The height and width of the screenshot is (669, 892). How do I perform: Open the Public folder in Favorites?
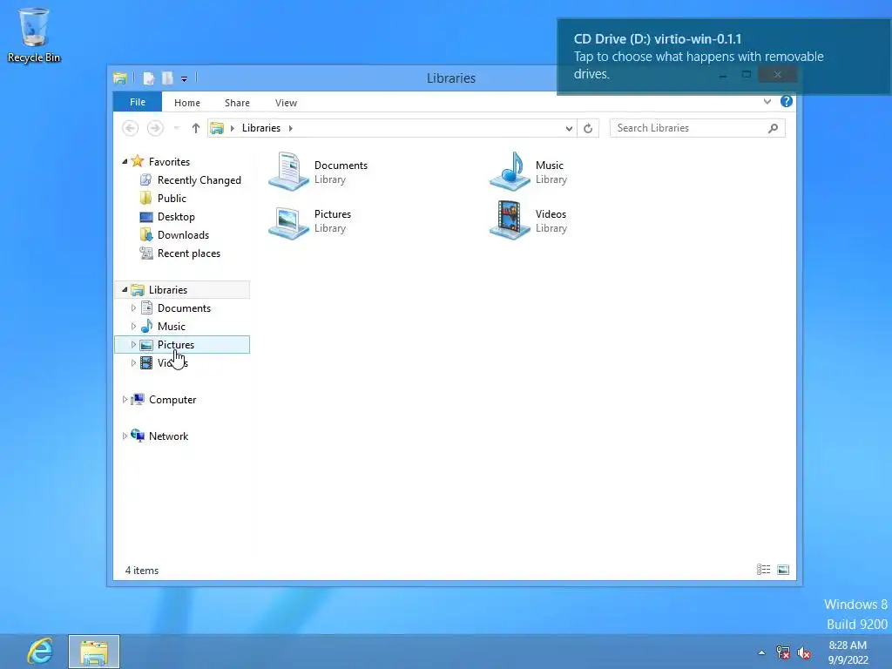point(172,199)
